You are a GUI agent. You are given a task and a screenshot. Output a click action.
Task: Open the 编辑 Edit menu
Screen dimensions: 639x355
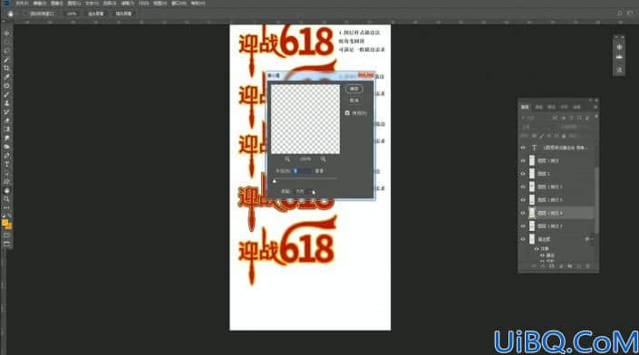coord(39,3)
